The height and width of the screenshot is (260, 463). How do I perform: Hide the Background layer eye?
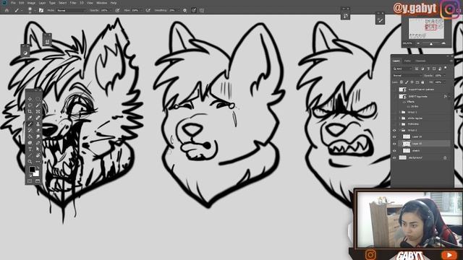pyautogui.click(x=394, y=157)
